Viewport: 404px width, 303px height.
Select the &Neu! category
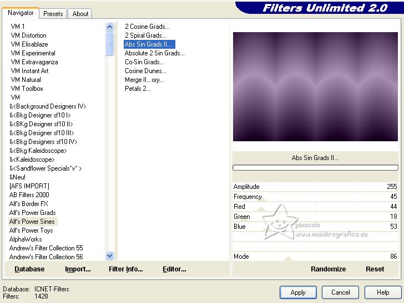[17, 177]
